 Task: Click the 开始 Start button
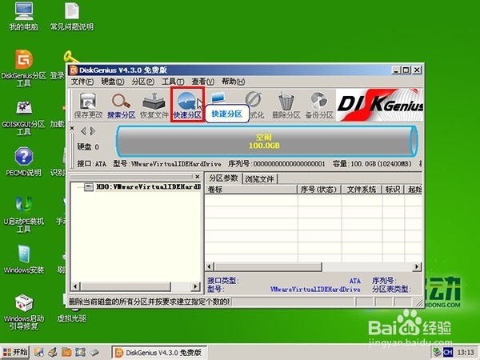[x=15, y=352]
